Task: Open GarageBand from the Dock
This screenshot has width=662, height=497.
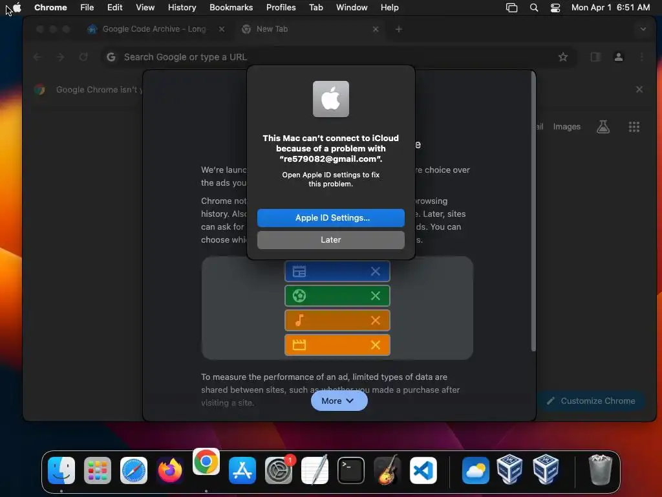Action: pyautogui.click(x=387, y=470)
